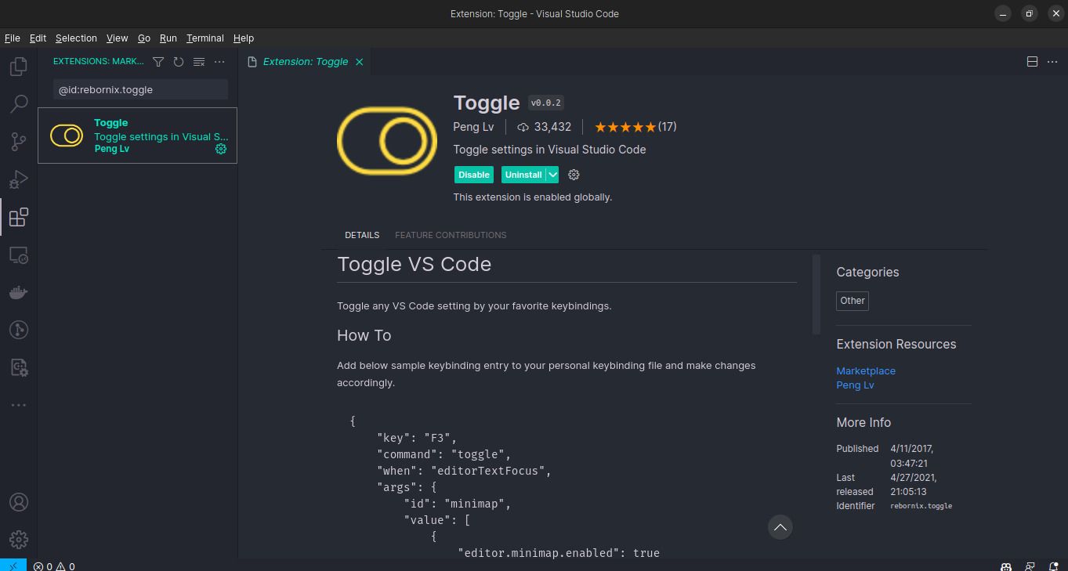This screenshot has height=571, width=1068.
Task: Switch to the Feature Contributions tab
Action: tap(451, 235)
